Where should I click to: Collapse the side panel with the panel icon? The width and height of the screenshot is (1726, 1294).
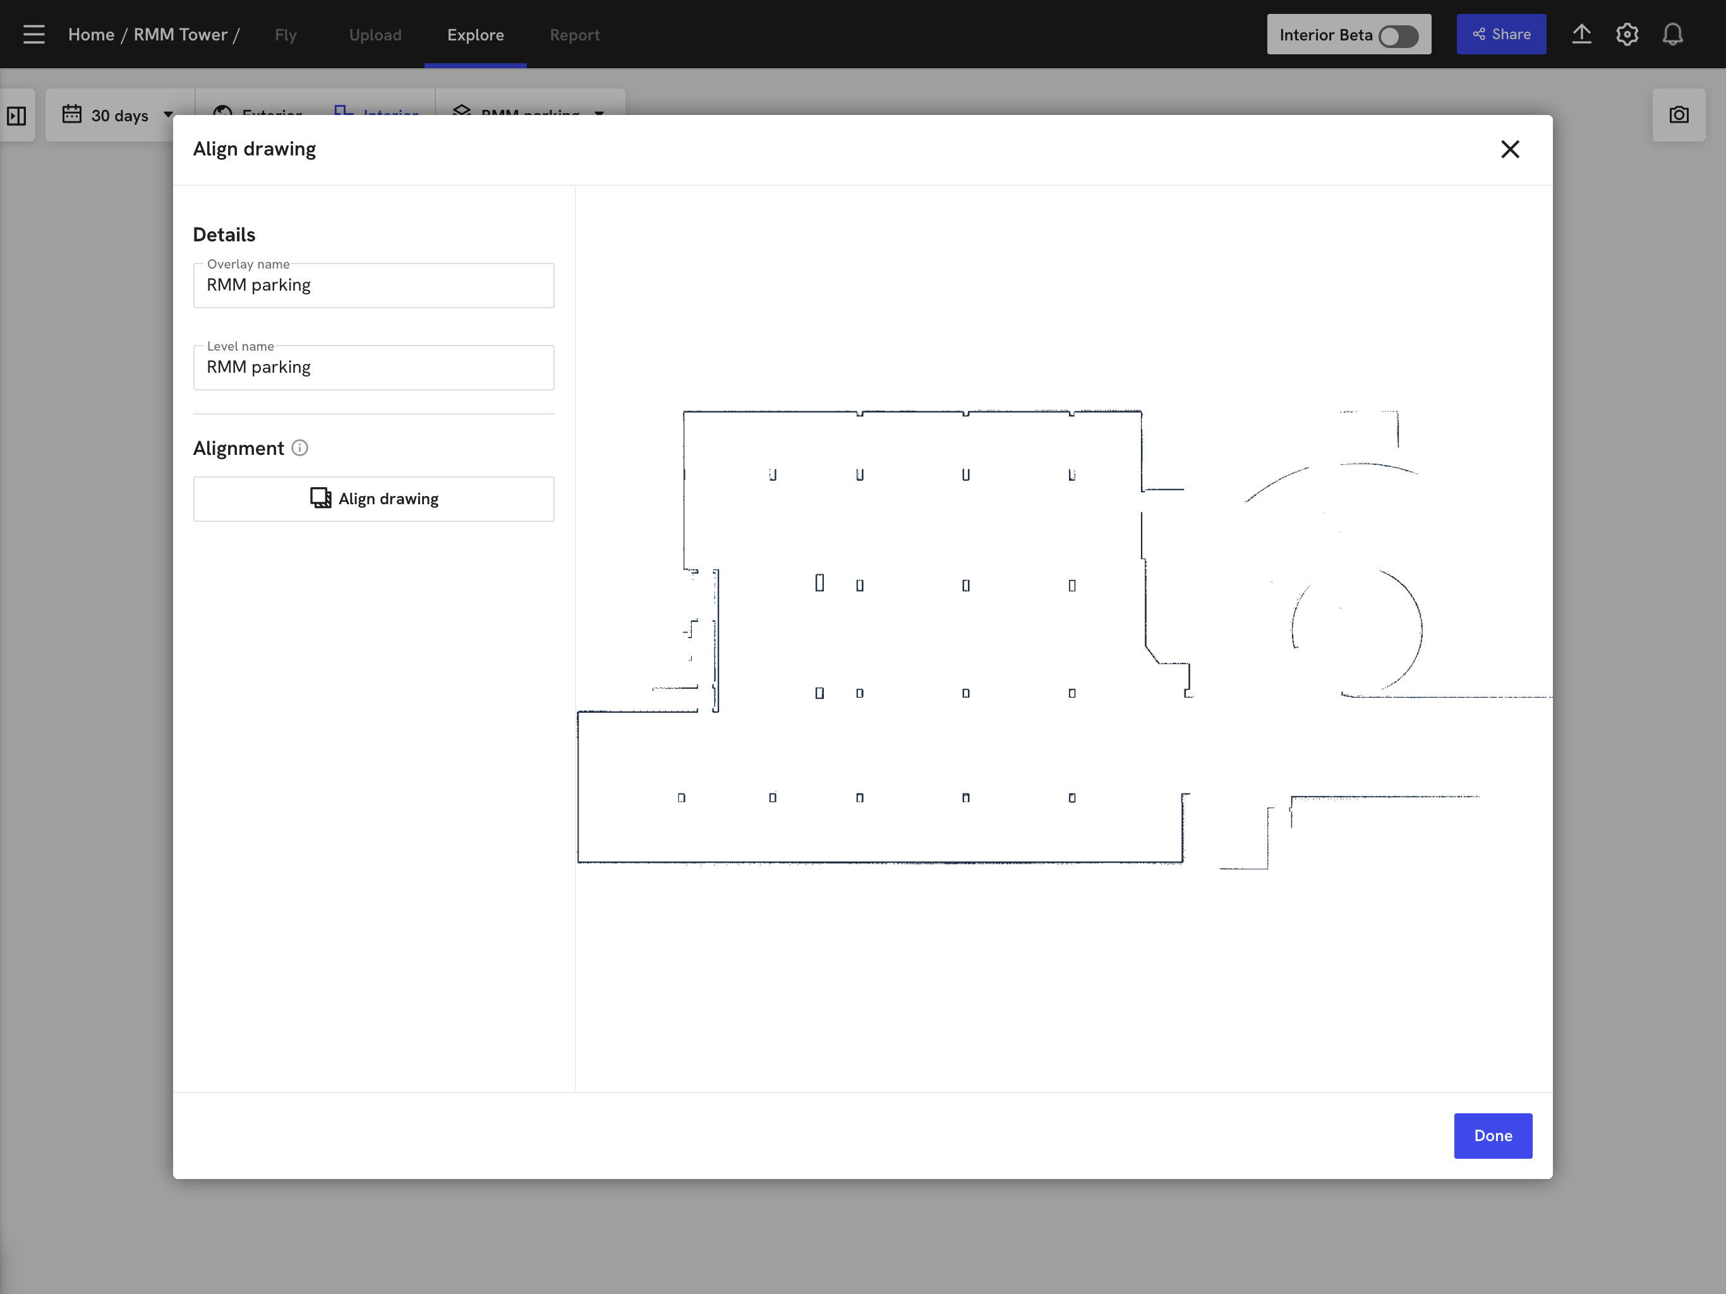pos(17,115)
